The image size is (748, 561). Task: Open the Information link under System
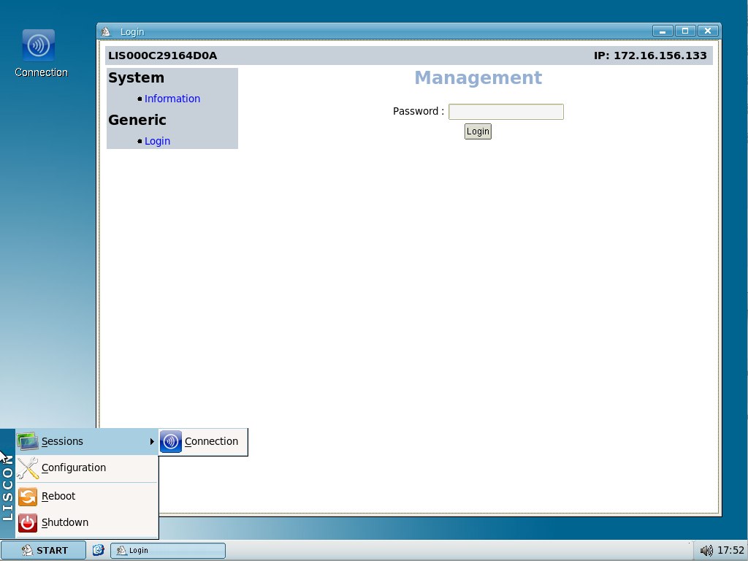(x=172, y=98)
